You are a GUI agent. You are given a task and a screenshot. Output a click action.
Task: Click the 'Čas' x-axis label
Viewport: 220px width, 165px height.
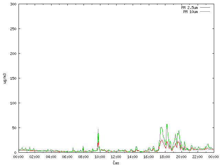[x=116, y=163]
